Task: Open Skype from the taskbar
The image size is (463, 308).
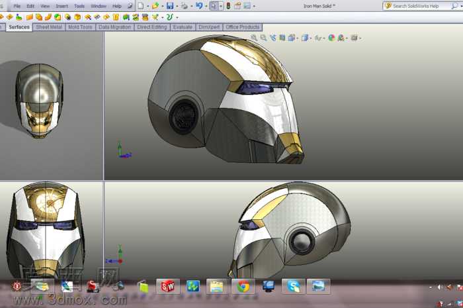Action: coord(293,286)
